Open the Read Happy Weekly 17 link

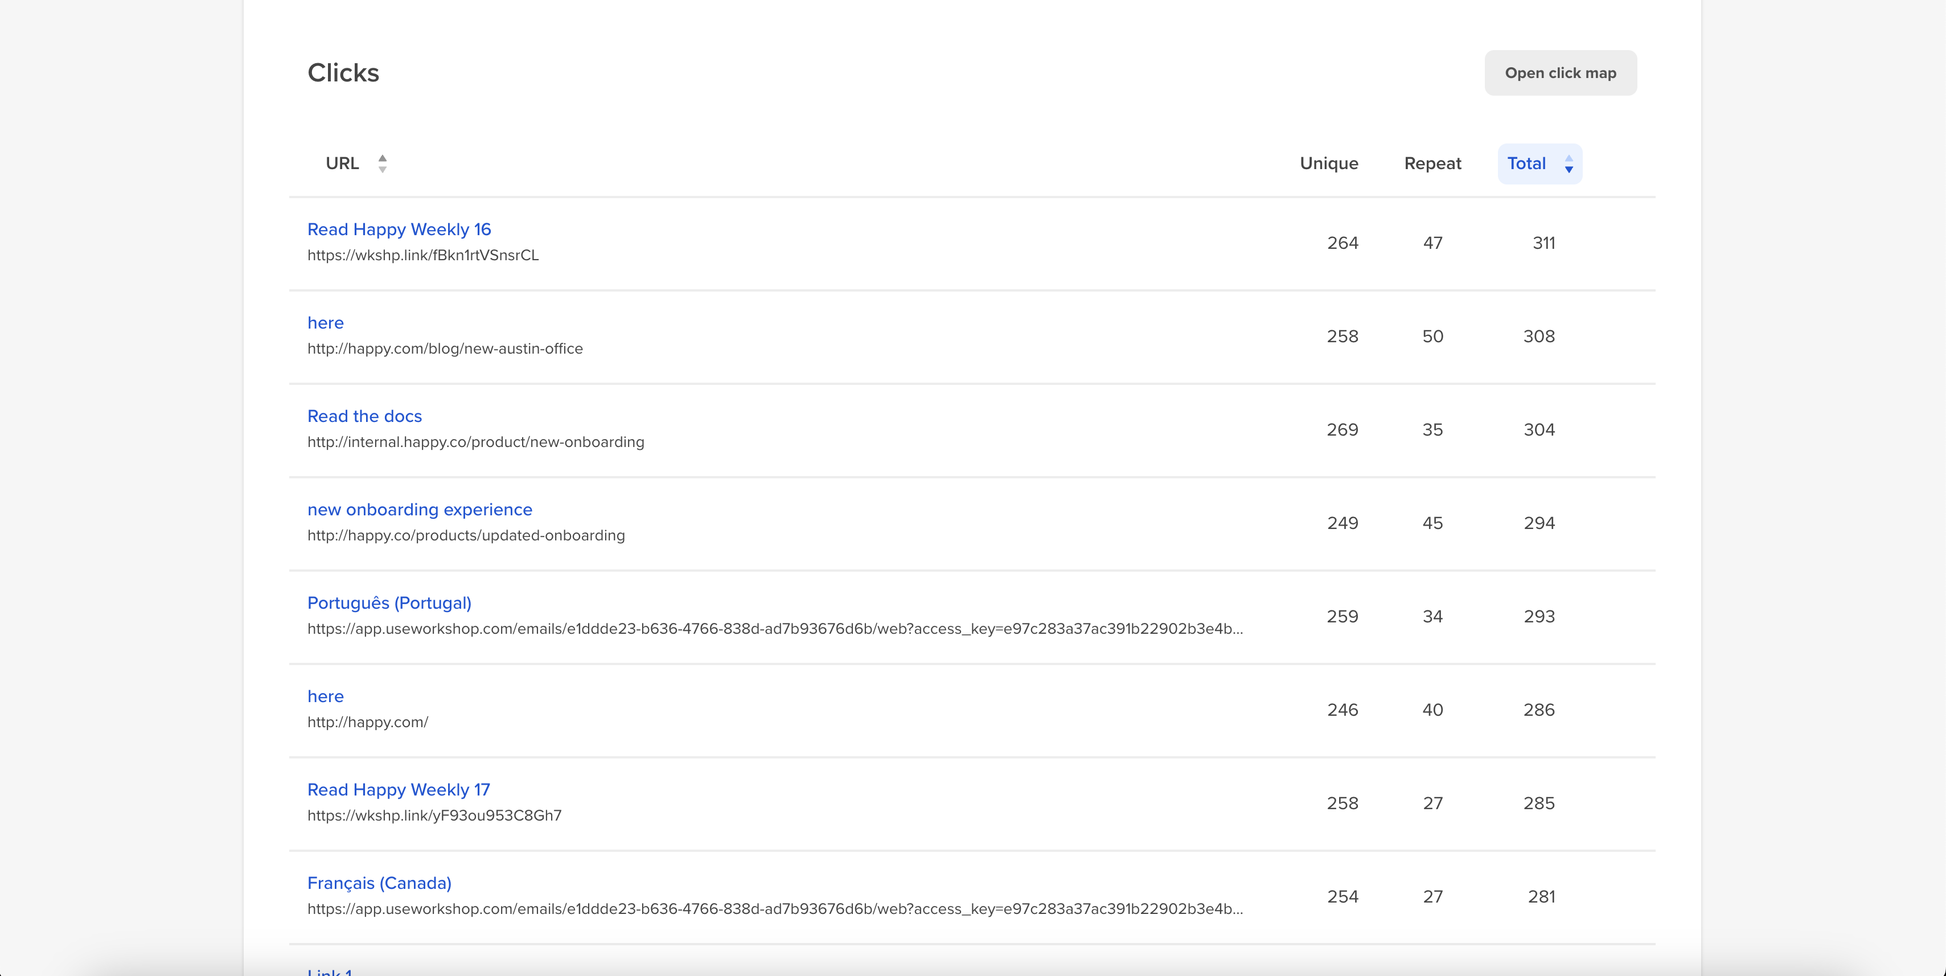point(398,789)
